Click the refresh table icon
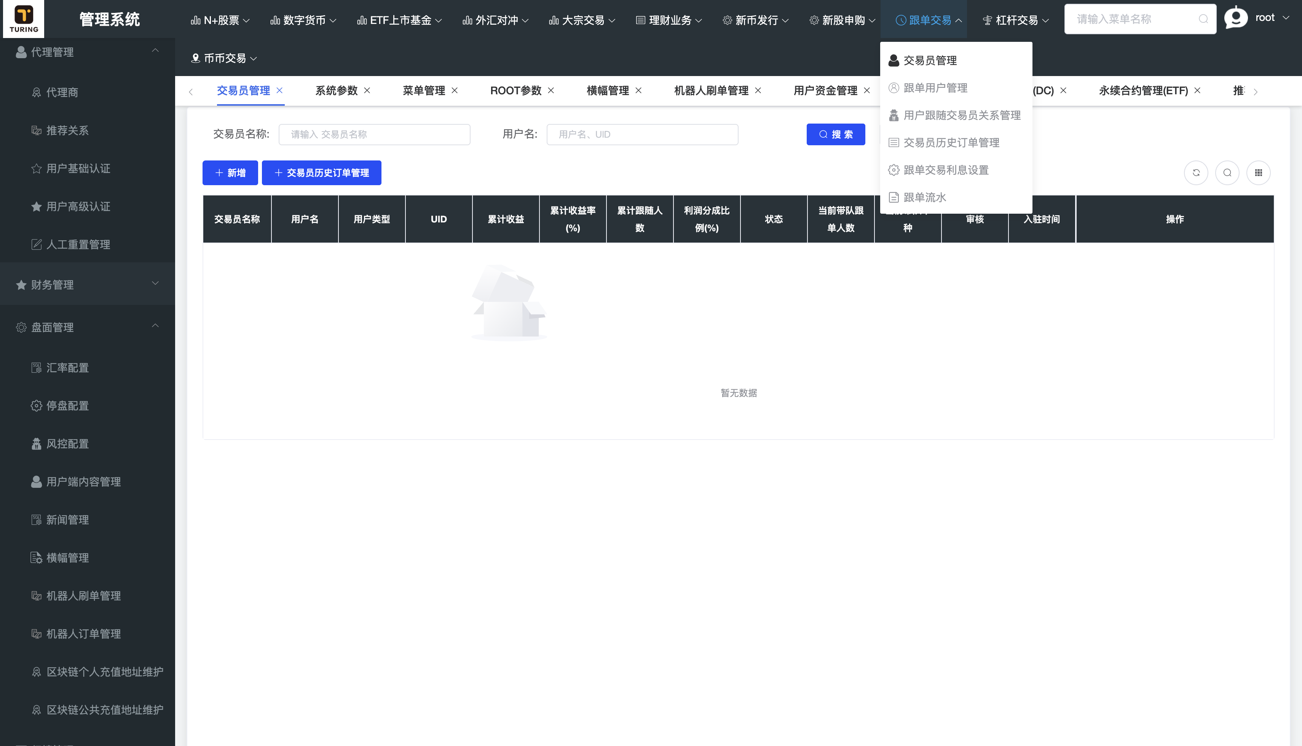Image resolution: width=1302 pixels, height=746 pixels. (x=1196, y=173)
